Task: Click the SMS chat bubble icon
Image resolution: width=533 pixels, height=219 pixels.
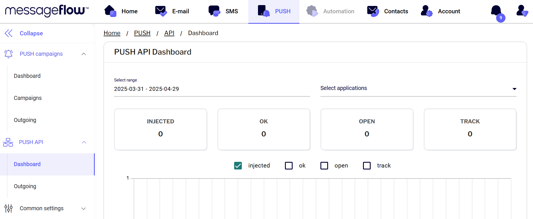Action: tap(214, 11)
